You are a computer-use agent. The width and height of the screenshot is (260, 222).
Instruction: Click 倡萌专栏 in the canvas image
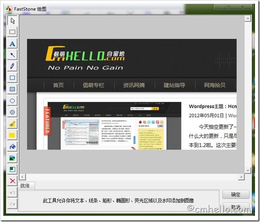(x=94, y=85)
